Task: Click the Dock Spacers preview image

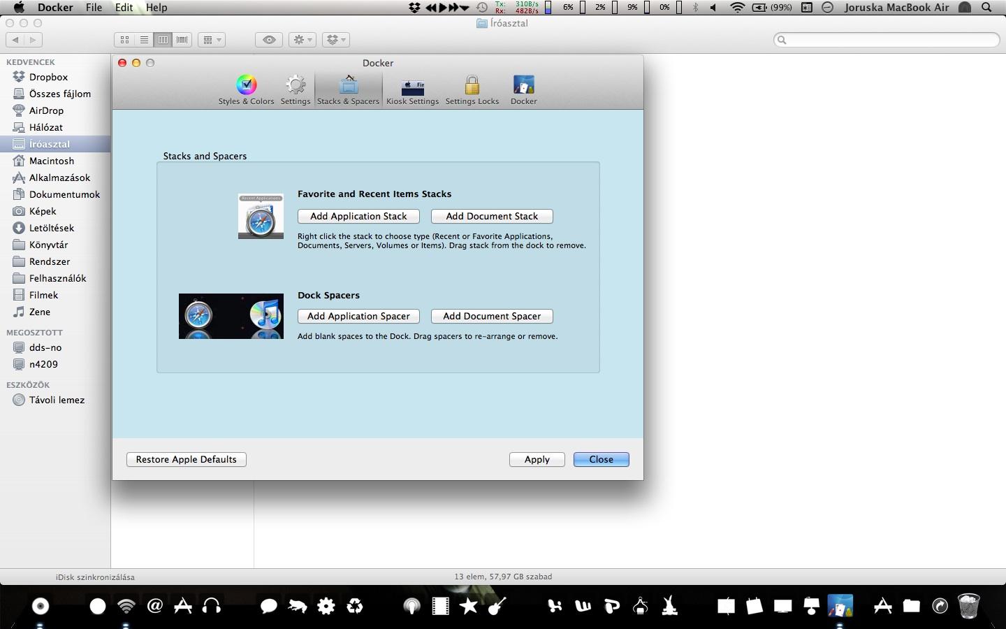Action: click(231, 316)
